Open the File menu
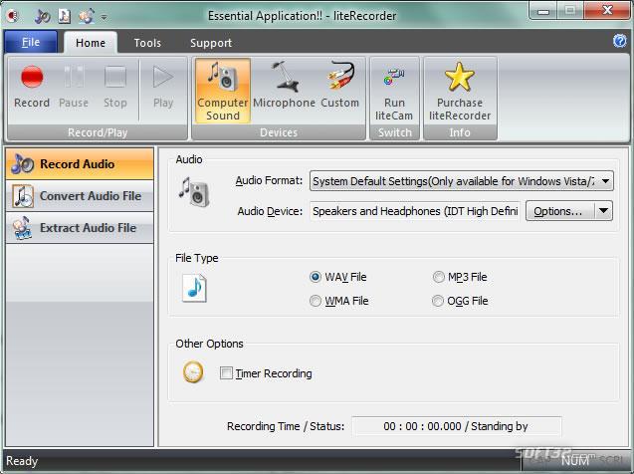634x474 pixels. (x=31, y=42)
